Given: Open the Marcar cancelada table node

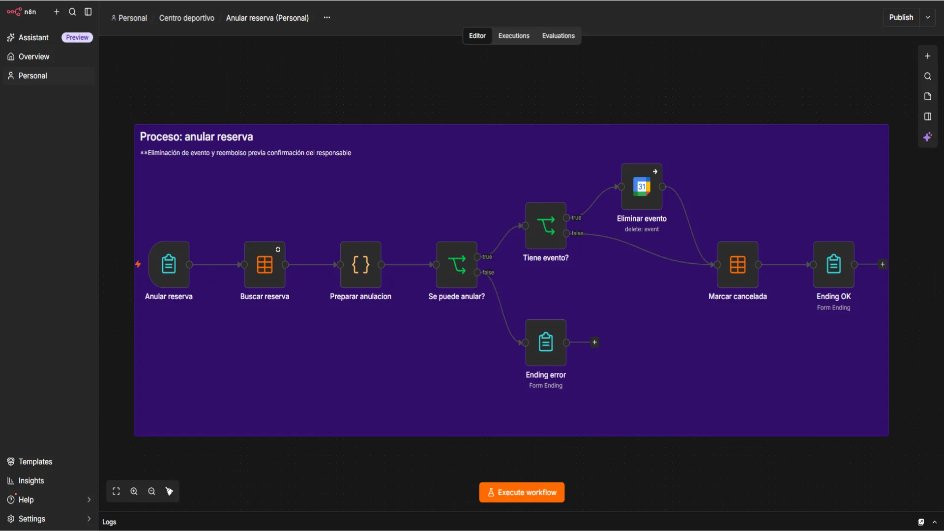Looking at the screenshot, I should 737,264.
